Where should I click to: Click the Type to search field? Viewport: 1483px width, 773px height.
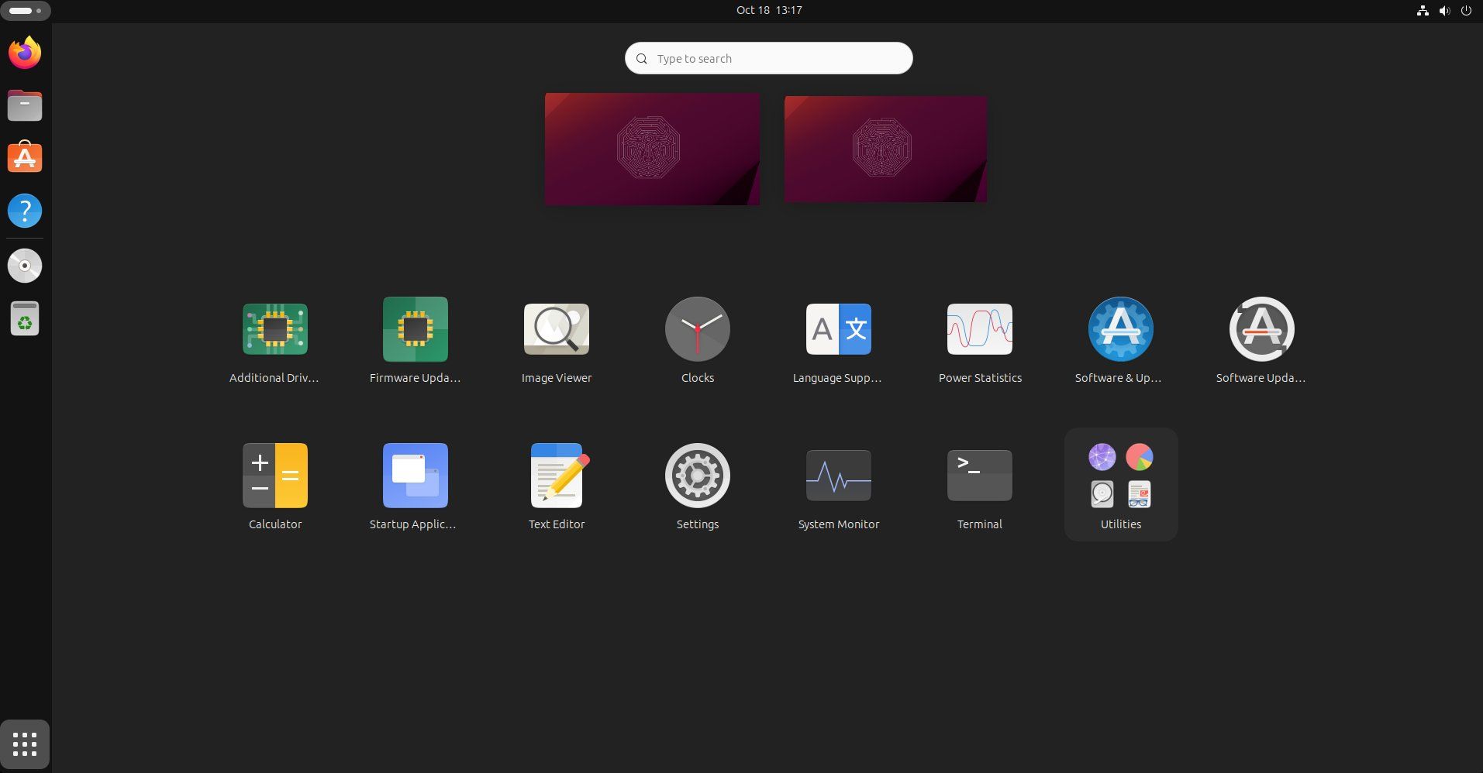768,58
